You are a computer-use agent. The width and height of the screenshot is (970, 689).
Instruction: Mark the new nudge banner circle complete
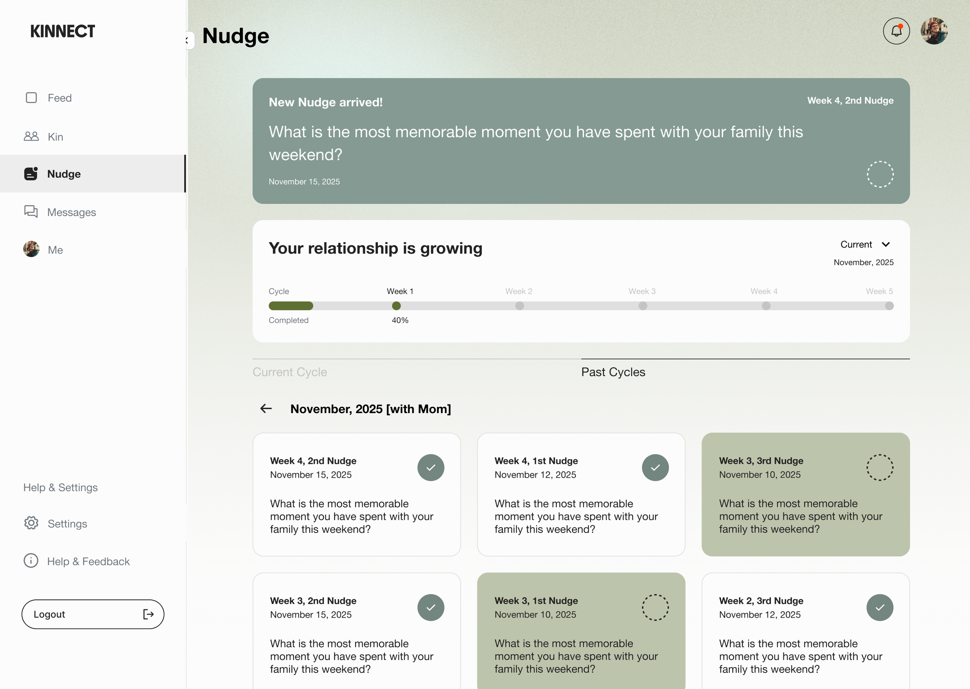tap(880, 174)
